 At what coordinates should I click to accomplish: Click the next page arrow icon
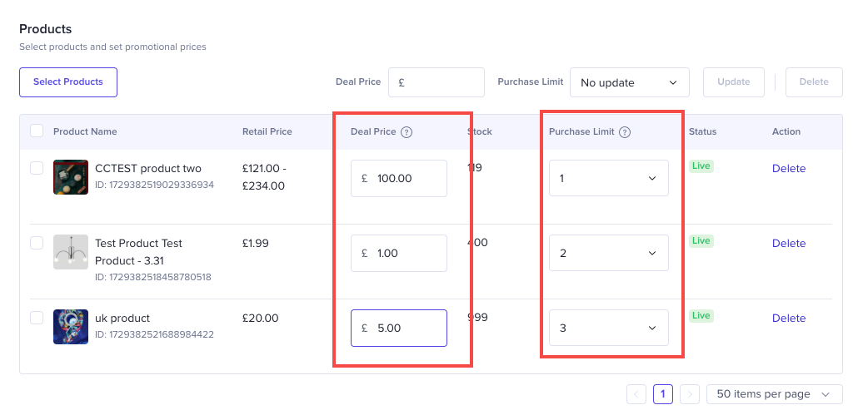(689, 393)
